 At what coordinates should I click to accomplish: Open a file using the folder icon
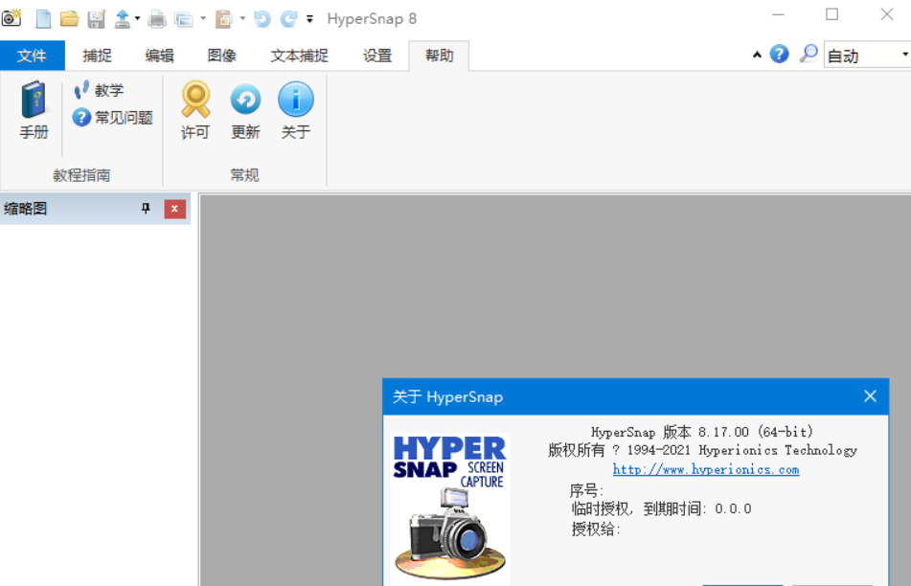69,18
